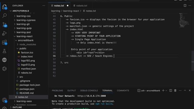Screen dimensions: 194x109
Task: Open the OUTPUT panel tab
Action: click(72, 91)
